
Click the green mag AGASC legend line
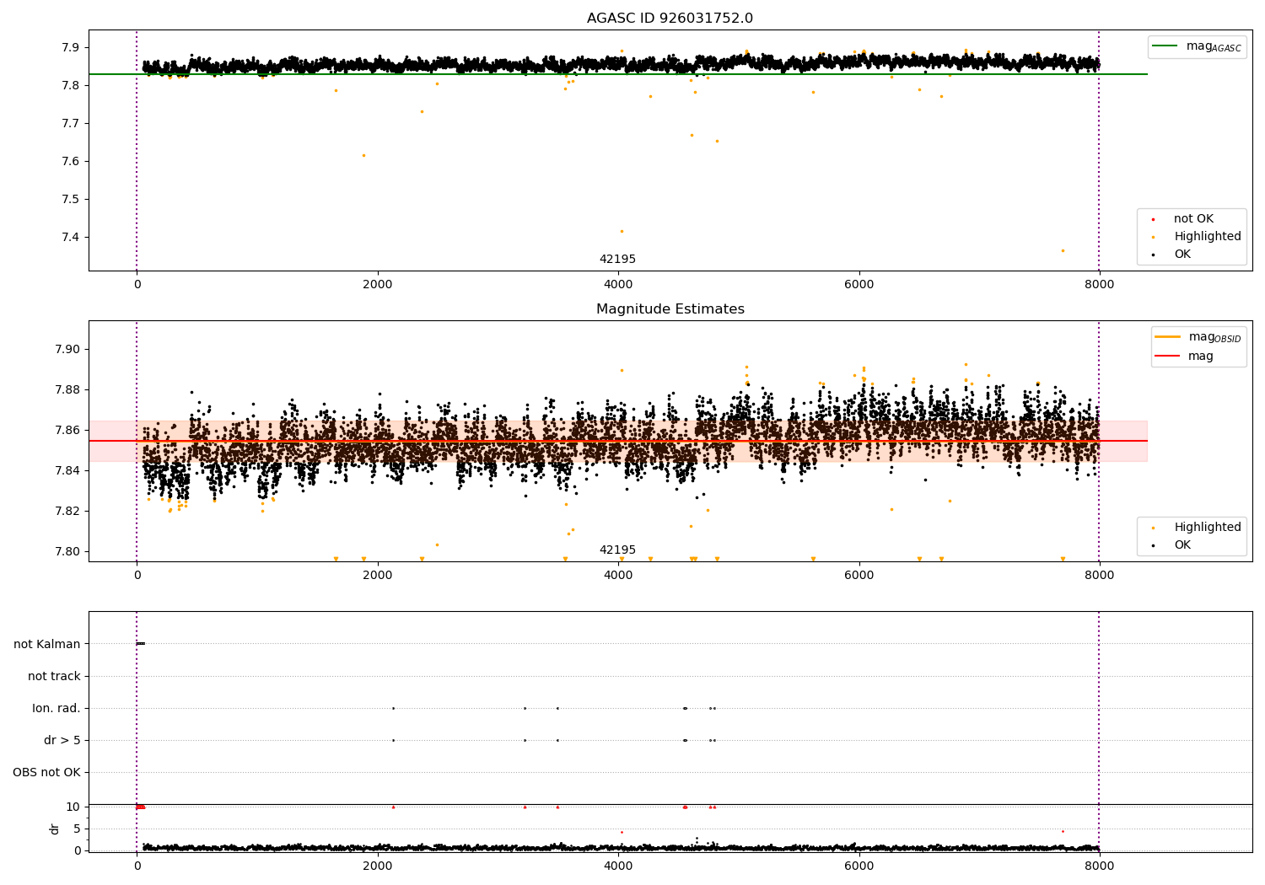pyautogui.click(x=1165, y=46)
